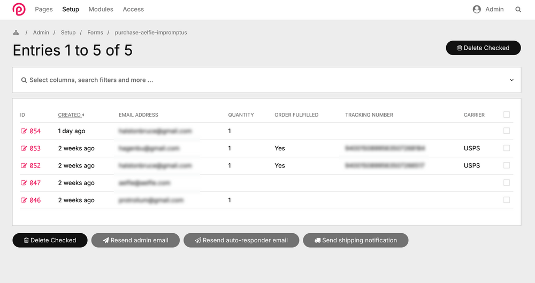Check the box for entry 054
The width and height of the screenshot is (535, 283).
tap(507, 131)
